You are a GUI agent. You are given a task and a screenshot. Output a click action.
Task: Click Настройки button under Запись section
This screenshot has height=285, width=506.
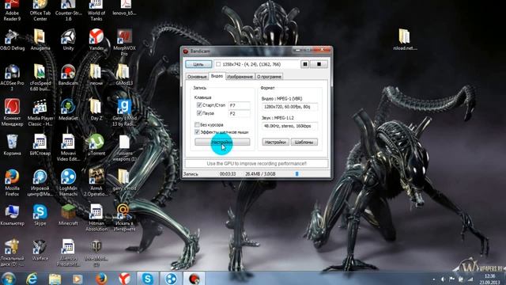click(222, 142)
